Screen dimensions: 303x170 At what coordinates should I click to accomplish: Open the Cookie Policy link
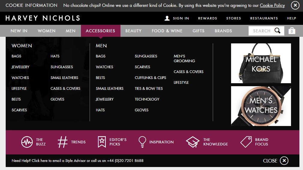tap(272, 5)
